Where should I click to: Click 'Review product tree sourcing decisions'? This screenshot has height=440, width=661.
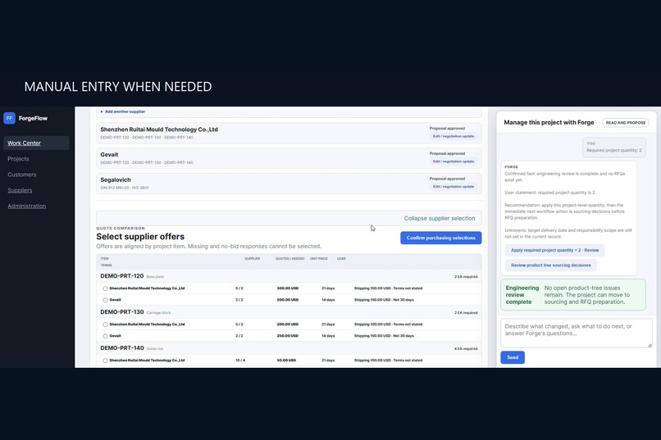coord(550,265)
